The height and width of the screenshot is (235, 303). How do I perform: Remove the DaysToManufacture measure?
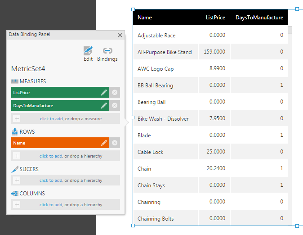pyautogui.click(x=115, y=105)
